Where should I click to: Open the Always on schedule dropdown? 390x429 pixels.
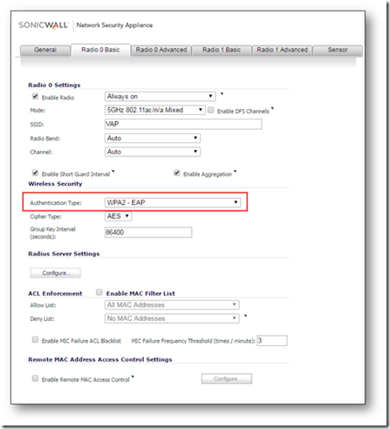click(160, 96)
